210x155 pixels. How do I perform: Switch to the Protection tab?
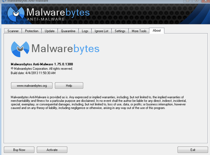[32, 31]
